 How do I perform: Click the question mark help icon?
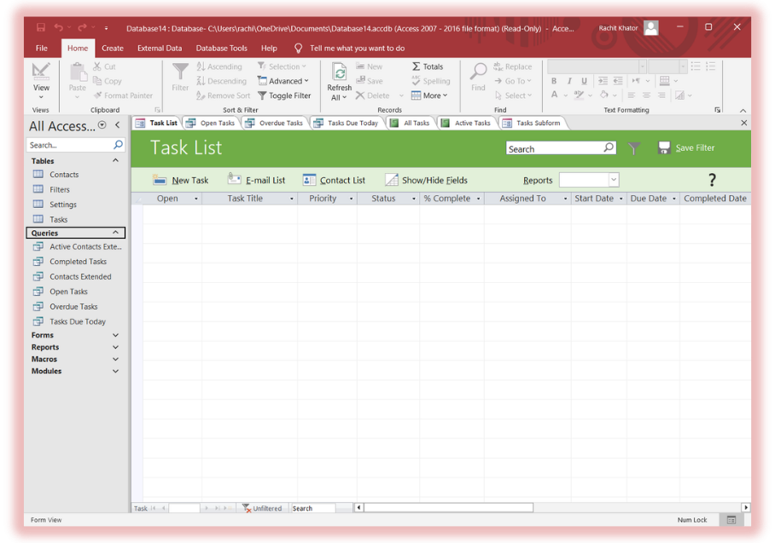[x=712, y=179]
